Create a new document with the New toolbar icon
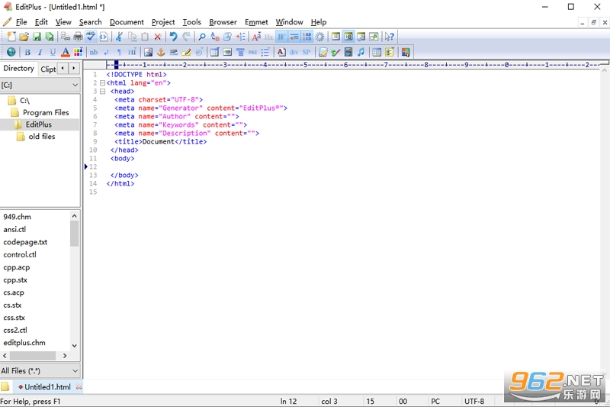This screenshot has height=407, width=610. (11, 37)
